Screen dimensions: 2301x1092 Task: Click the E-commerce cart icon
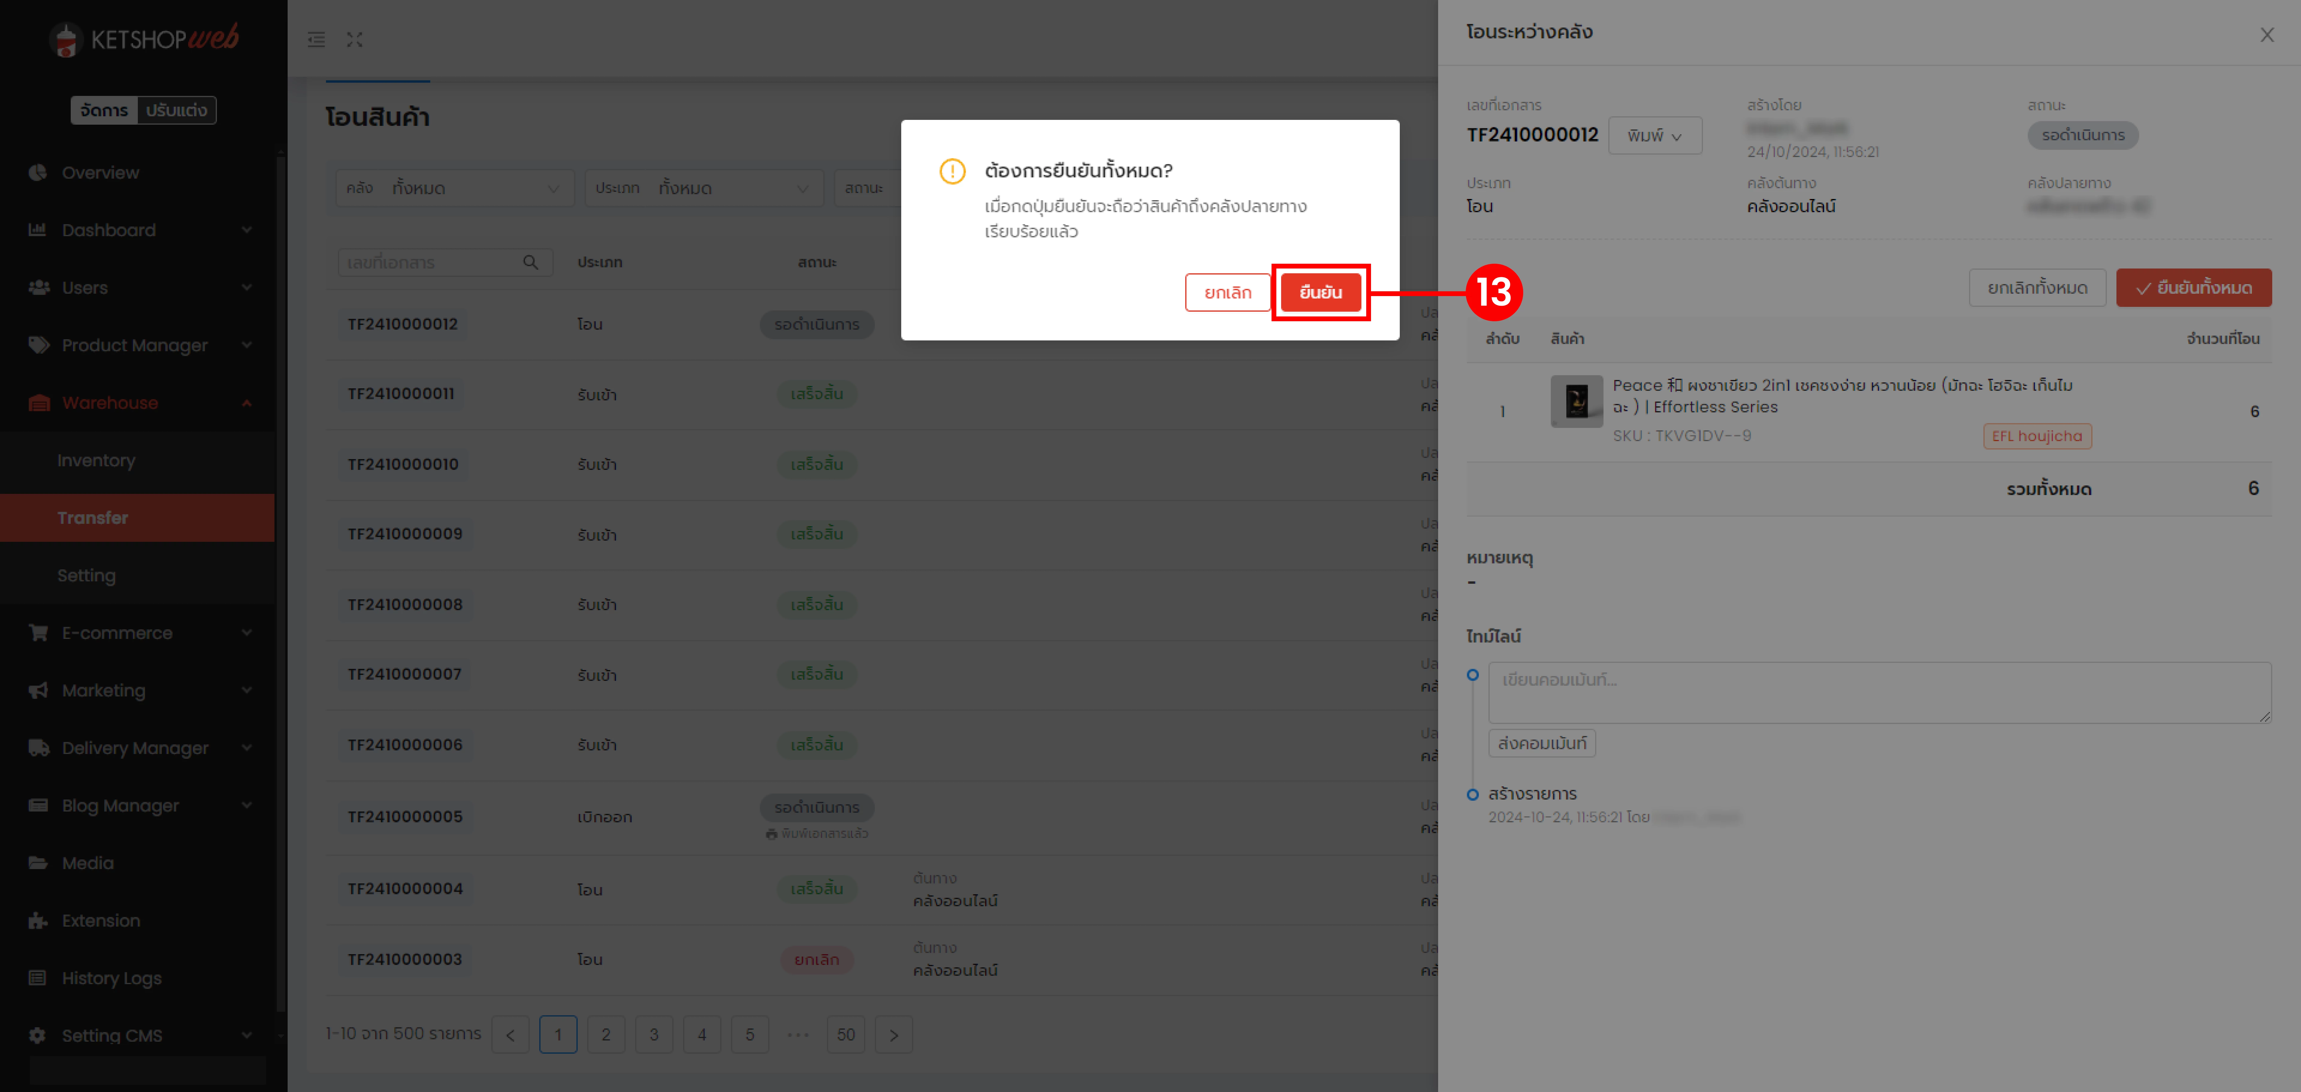pos(38,633)
